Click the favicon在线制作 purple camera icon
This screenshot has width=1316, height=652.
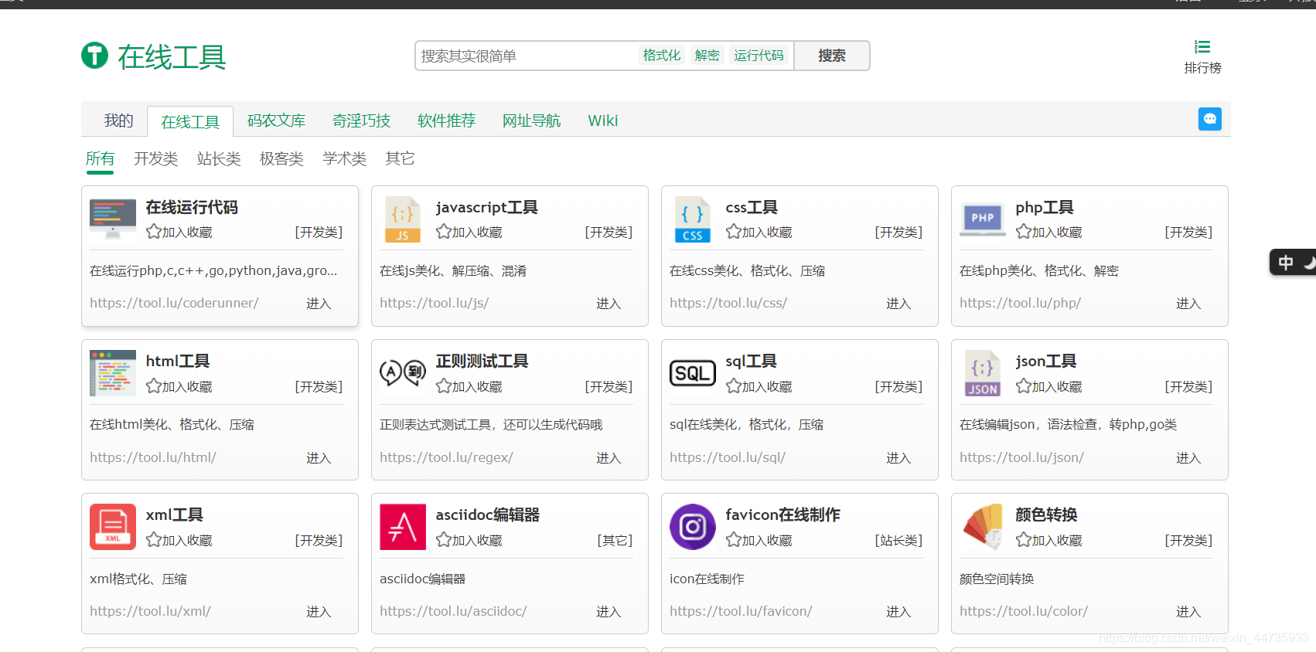click(693, 527)
